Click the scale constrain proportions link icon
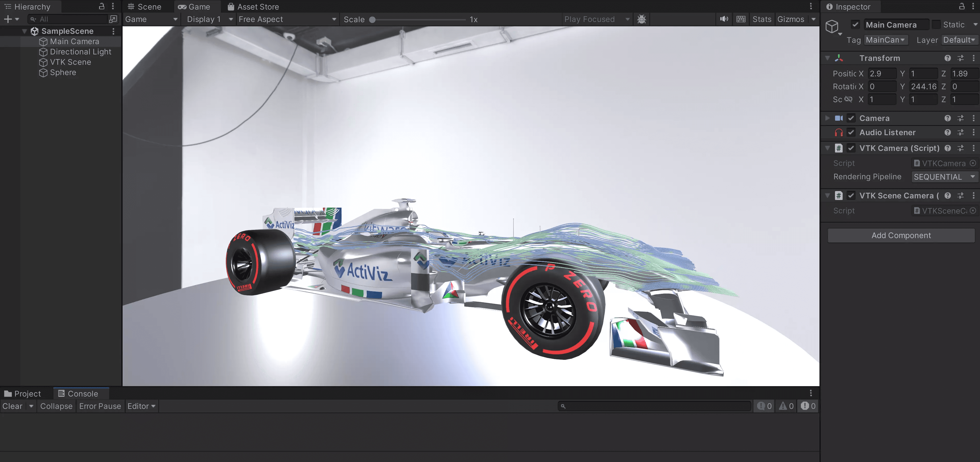 coord(848,99)
